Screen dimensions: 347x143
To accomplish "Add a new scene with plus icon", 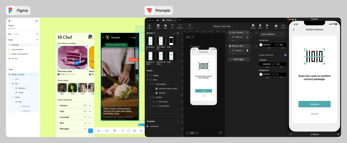I will [174, 33].
